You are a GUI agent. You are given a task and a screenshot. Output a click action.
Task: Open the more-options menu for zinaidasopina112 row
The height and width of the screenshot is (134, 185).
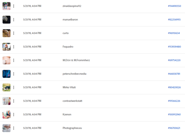[14, 6]
